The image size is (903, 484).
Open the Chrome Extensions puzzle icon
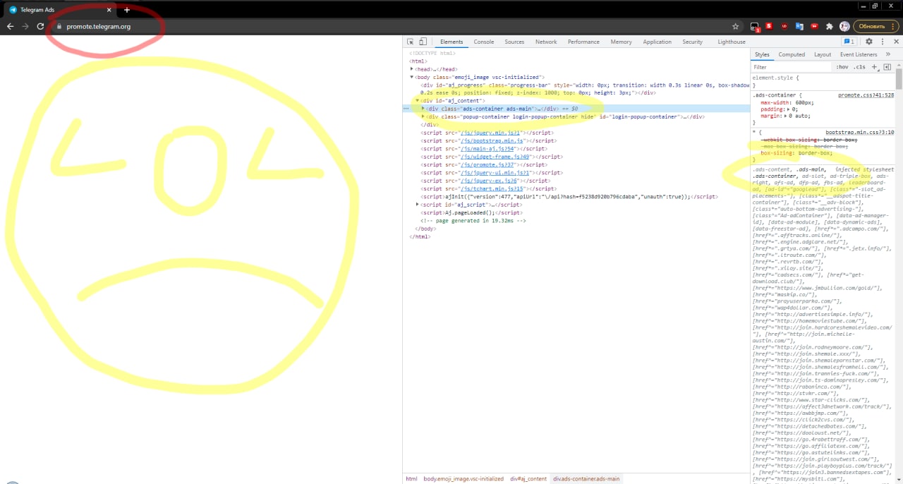[x=830, y=26]
